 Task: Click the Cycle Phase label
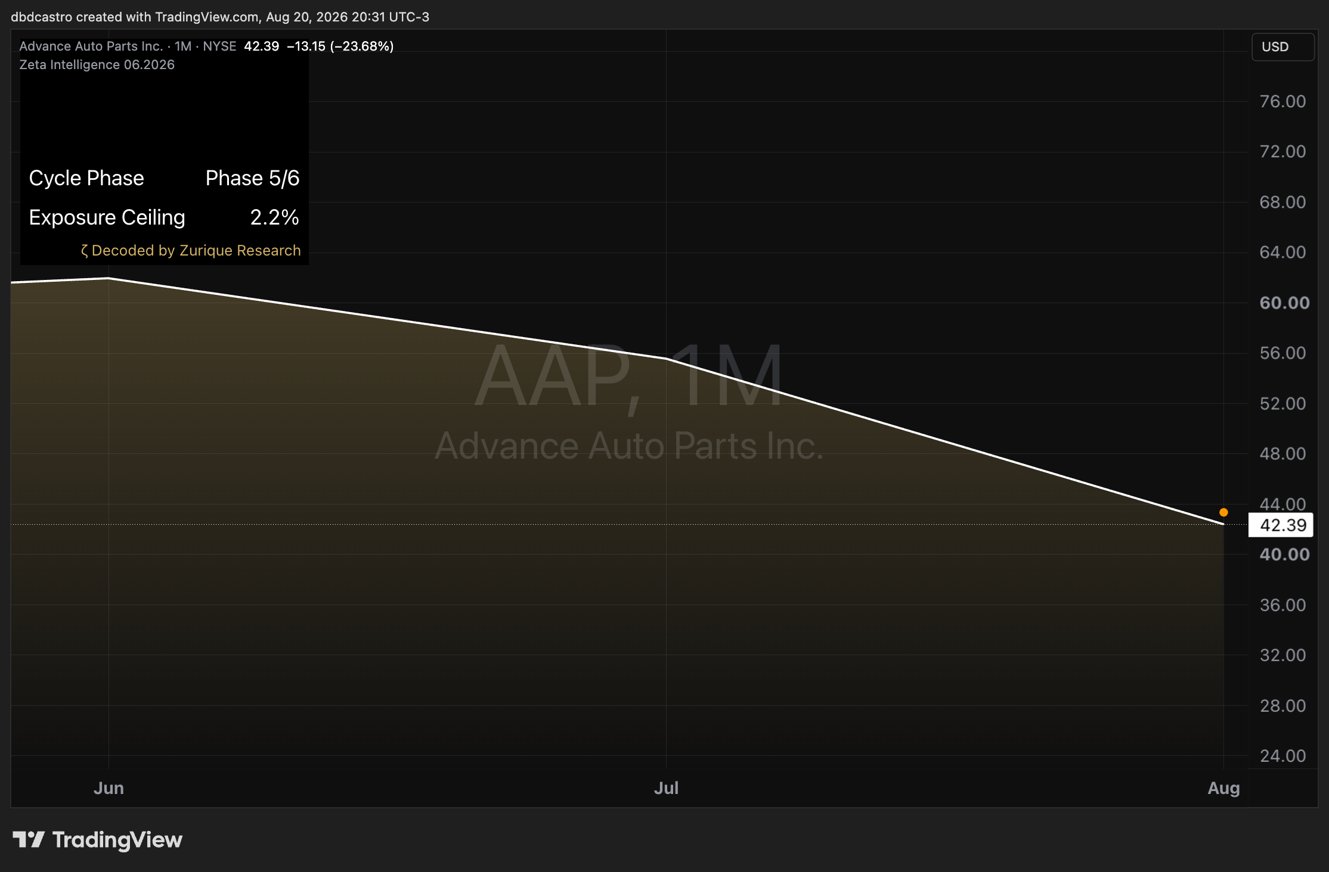[86, 178]
